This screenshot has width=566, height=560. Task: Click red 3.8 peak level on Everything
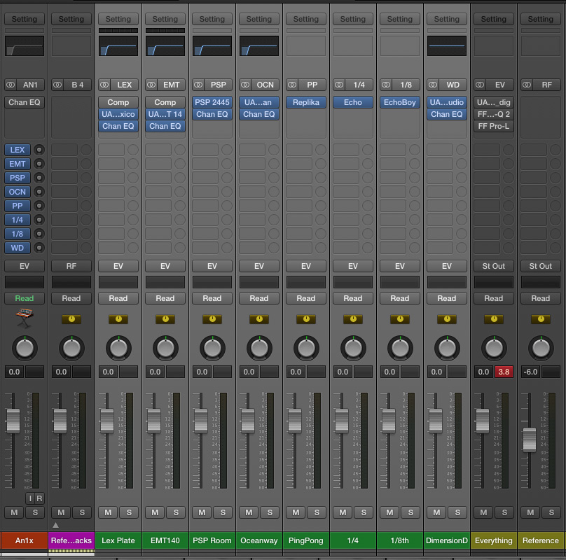tap(504, 372)
